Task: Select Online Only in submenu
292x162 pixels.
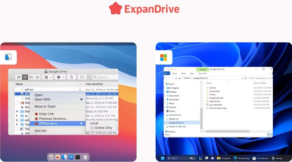Action: point(101,128)
